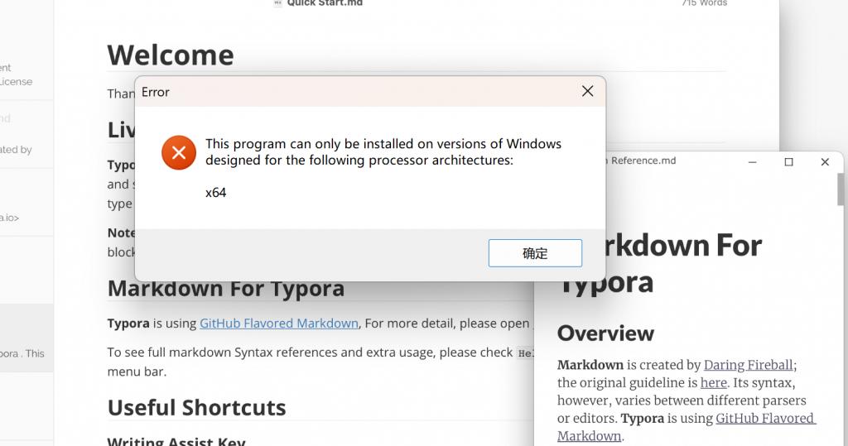Image resolution: width=848 pixels, height=446 pixels.
Task: Click the Overview heading in Reference window
Action: [605, 333]
